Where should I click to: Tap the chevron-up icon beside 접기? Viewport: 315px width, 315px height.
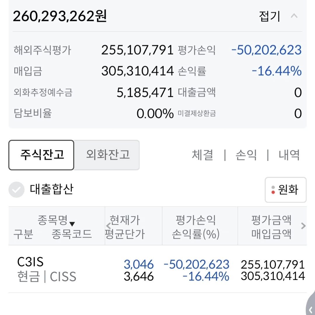[294, 16]
